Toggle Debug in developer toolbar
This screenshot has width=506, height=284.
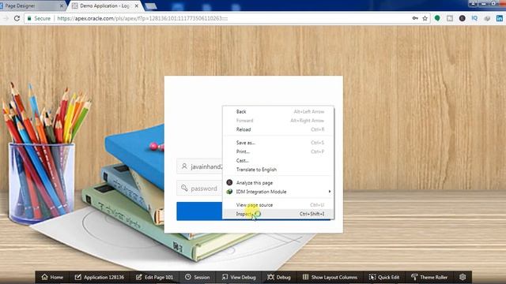coord(279,277)
